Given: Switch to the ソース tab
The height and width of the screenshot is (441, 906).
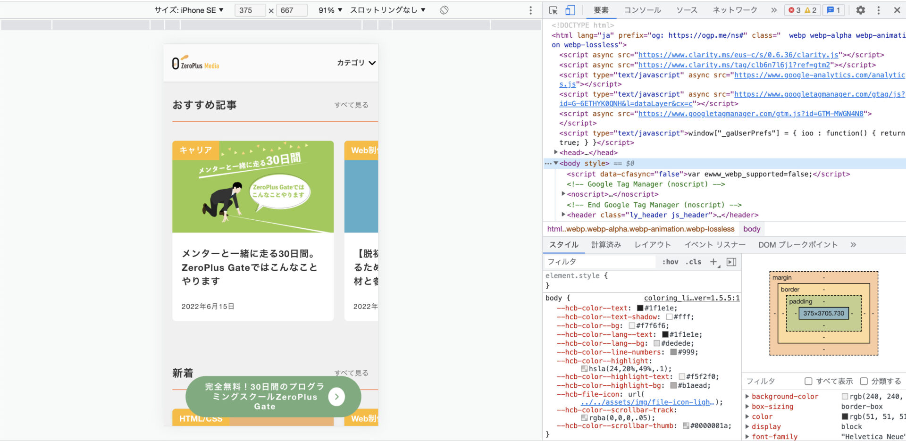Looking at the screenshot, I should point(687,10).
